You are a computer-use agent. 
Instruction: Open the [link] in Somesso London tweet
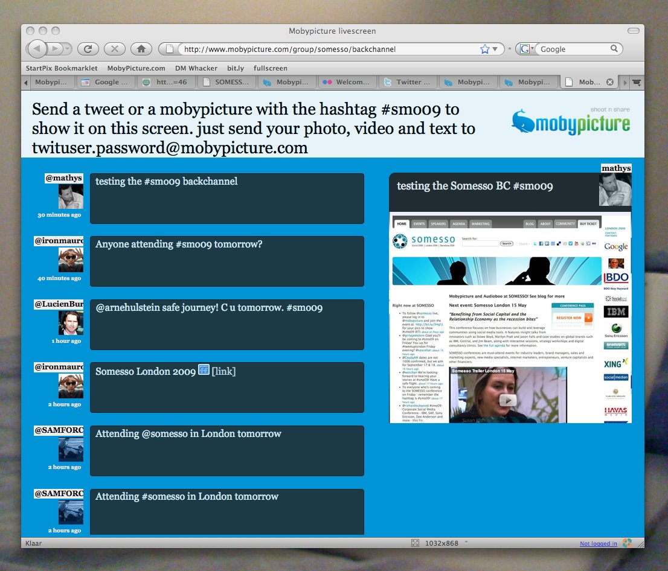coord(223,371)
